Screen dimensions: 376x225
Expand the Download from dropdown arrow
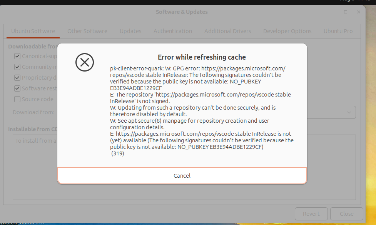click(x=349, y=112)
